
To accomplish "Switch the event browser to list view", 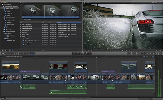I will pos(13,50).
